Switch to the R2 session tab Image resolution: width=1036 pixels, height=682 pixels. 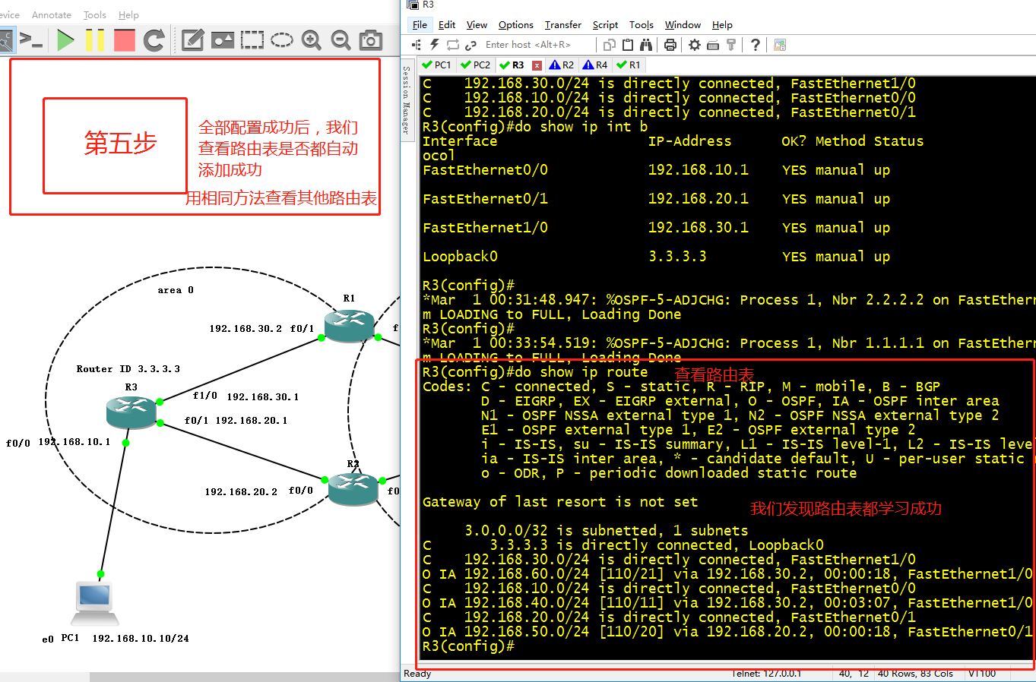562,65
